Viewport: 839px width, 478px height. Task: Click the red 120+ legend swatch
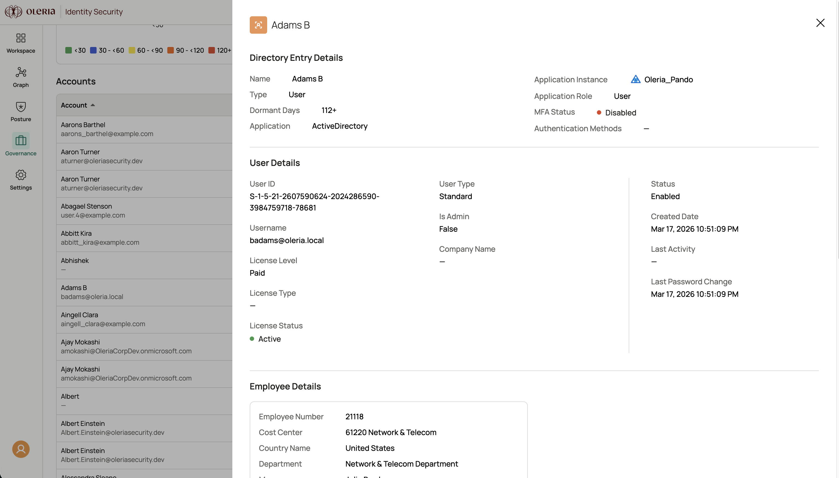[x=211, y=50]
